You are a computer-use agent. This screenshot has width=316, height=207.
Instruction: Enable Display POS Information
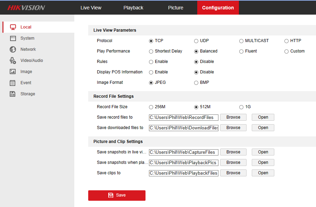[x=151, y=72]
